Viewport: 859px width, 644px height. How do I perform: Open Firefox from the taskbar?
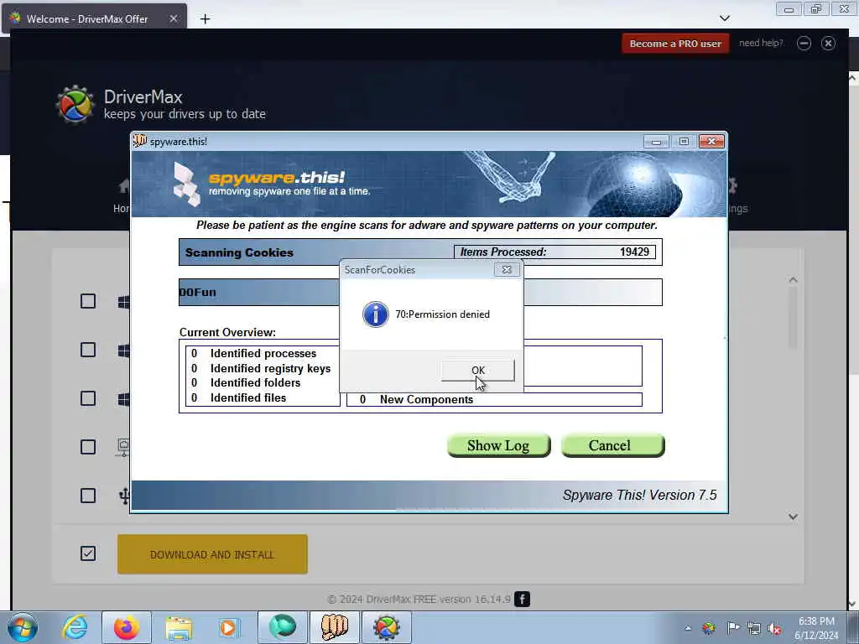pos(126,627)
